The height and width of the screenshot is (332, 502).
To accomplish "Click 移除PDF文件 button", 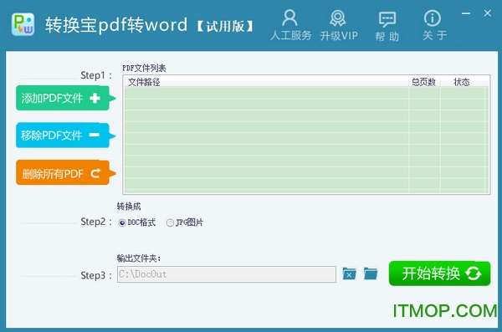I will point(65,135).
